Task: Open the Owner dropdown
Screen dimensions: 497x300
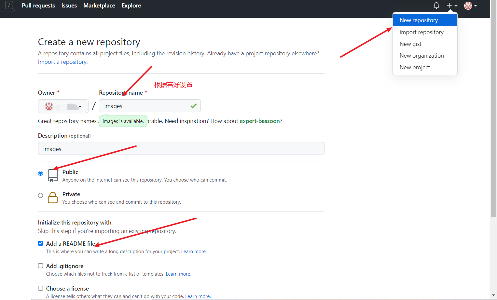Action: (x=63, y=106)
